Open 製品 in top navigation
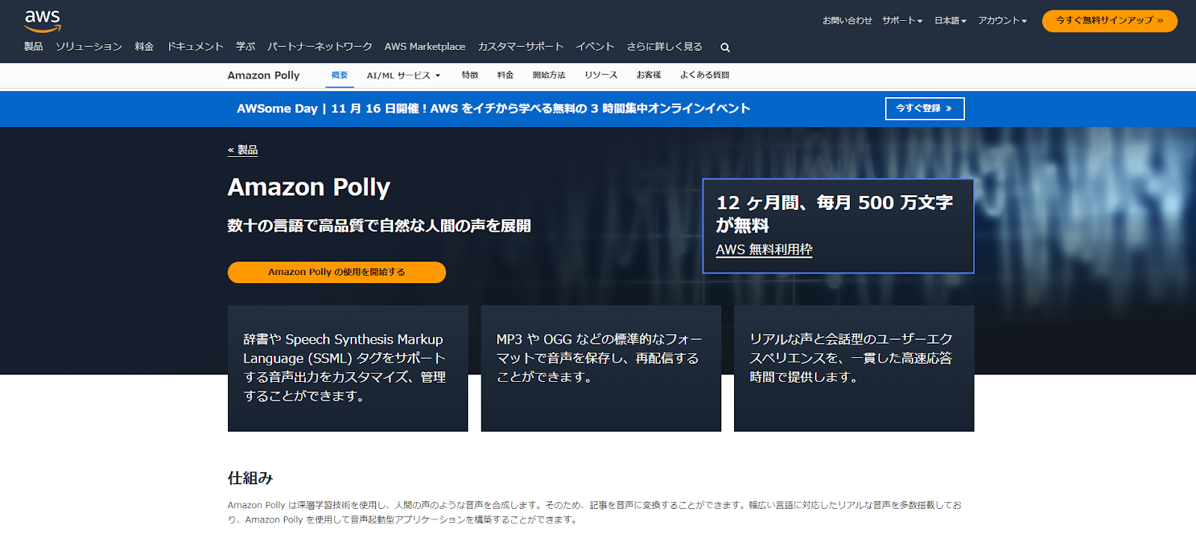The image size is (1196, 538). (x=34, y=46)
